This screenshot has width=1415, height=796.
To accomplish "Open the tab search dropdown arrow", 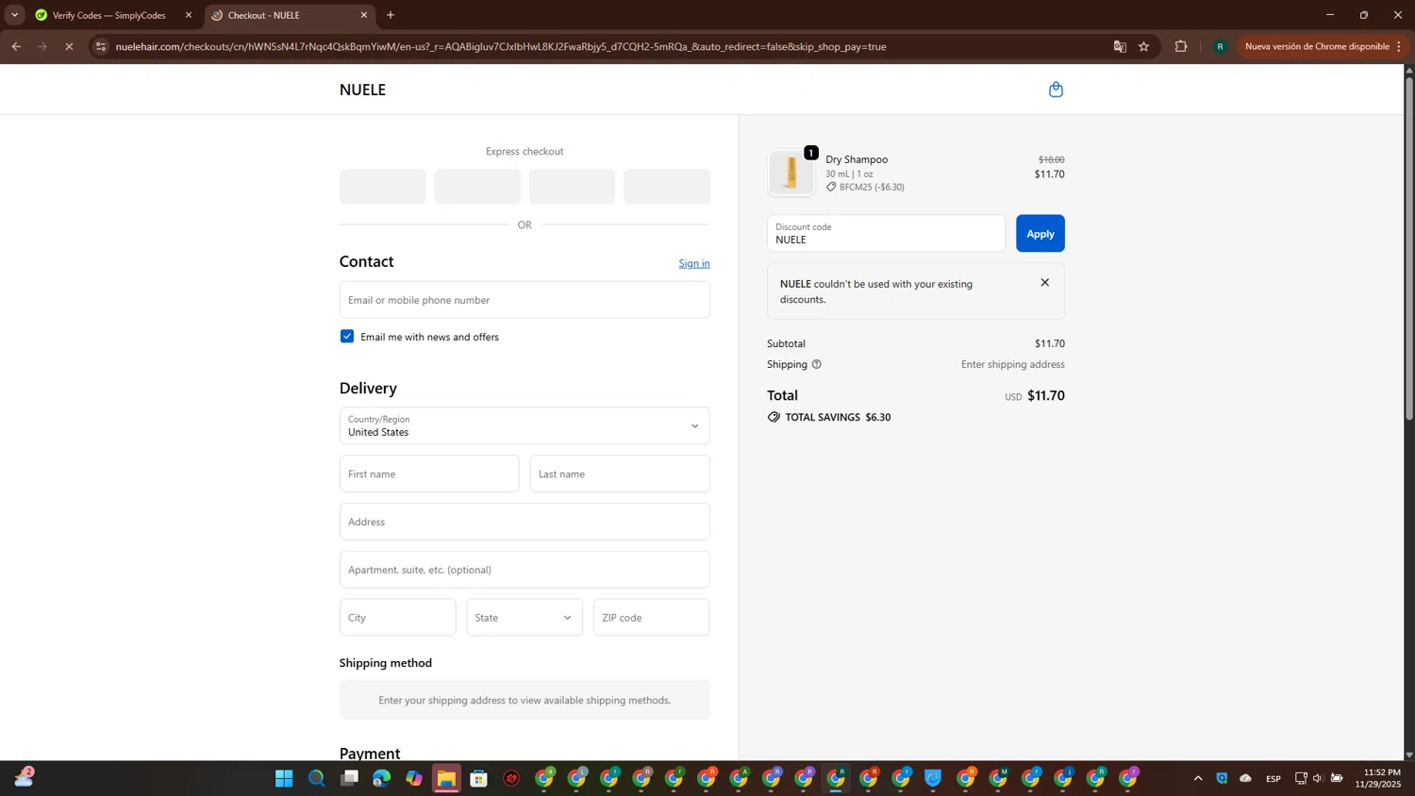I will tap(14, 15).
